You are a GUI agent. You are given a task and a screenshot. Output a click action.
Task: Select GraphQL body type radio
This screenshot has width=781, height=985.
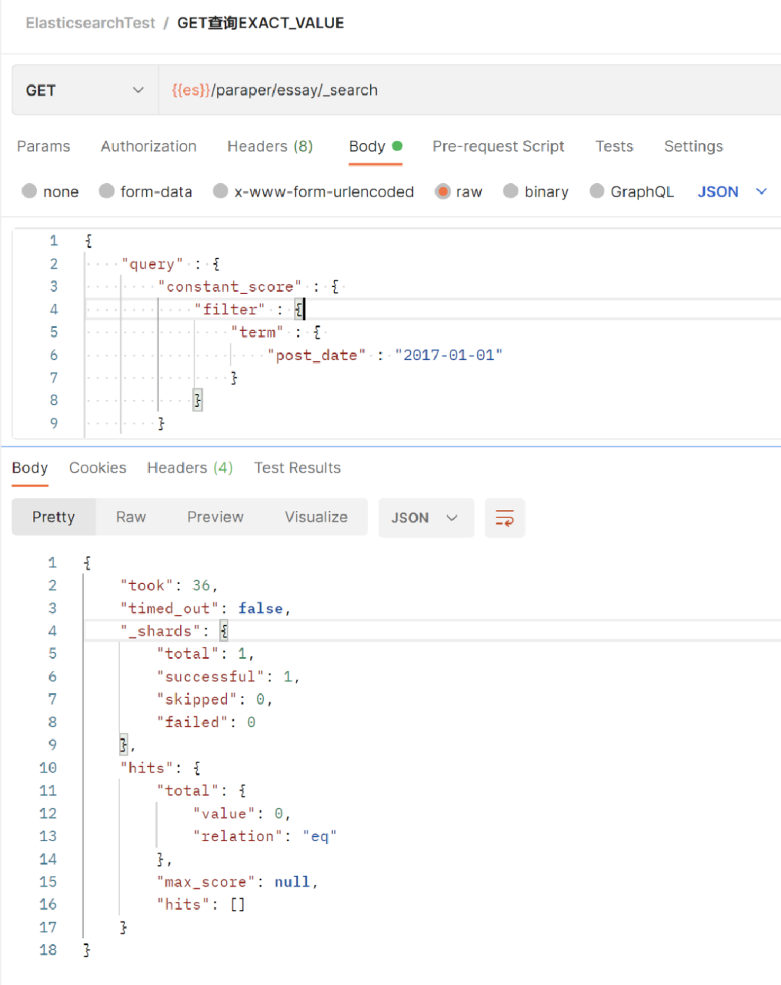pos(597,192)
